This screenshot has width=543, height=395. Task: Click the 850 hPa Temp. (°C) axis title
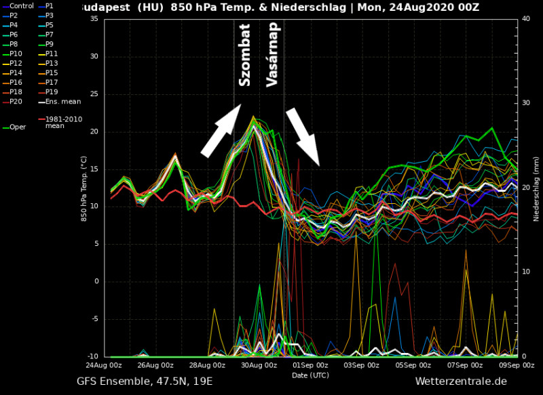click(83, 188)
